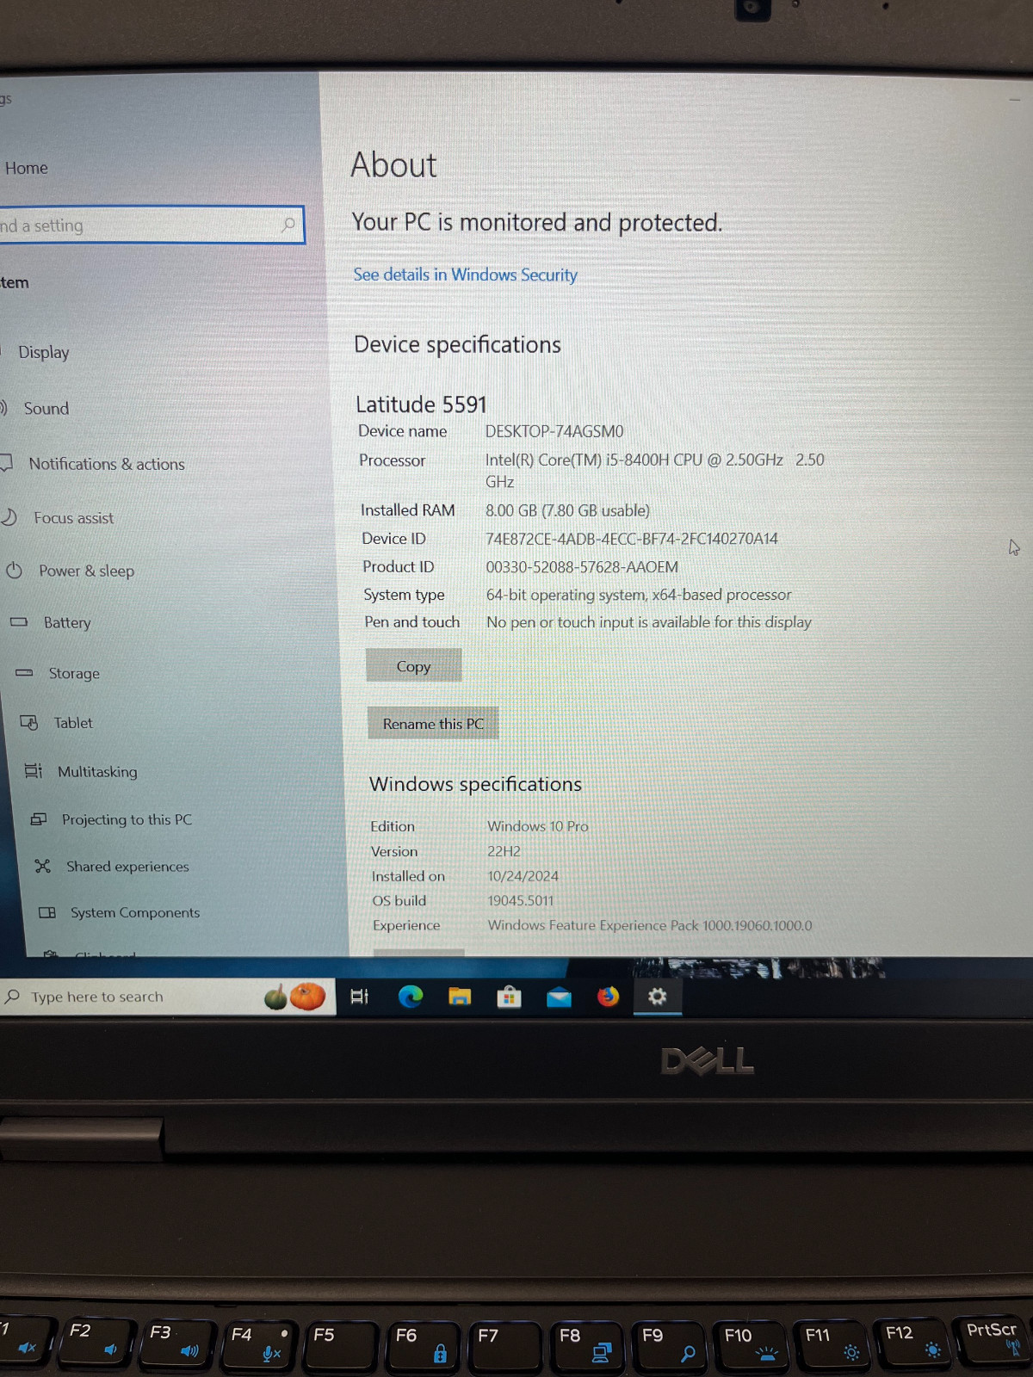The height and width of the screenshot is (1377, 1033).
Task: Click the Focus assist moon icon
Action: [9, 517]
